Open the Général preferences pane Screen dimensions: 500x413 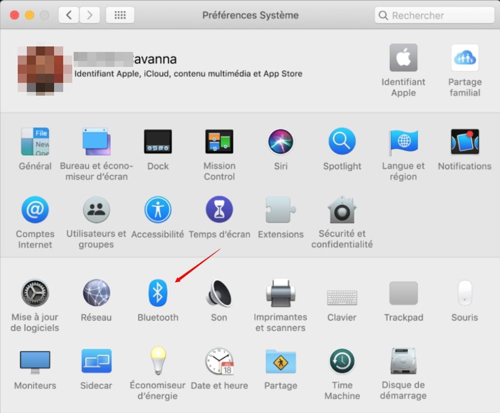tap(35, 142)
